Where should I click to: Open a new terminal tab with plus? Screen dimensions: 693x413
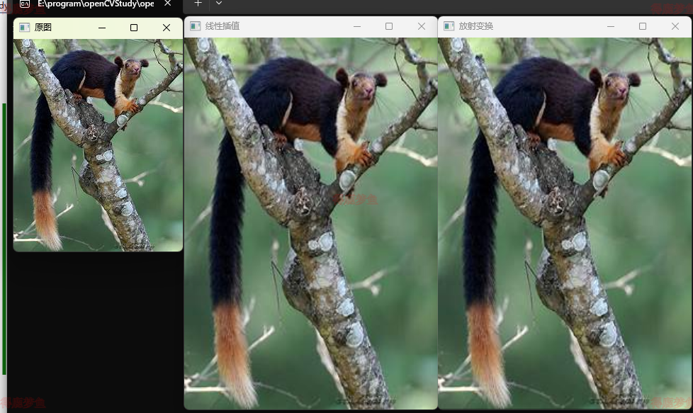[x=198, y=4]
